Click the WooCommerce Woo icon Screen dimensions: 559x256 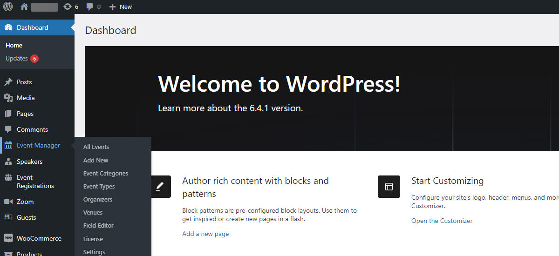point(8,238)
